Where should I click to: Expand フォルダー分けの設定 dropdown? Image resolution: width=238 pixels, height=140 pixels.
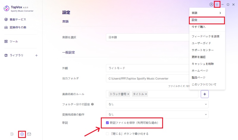pos(157,104)
